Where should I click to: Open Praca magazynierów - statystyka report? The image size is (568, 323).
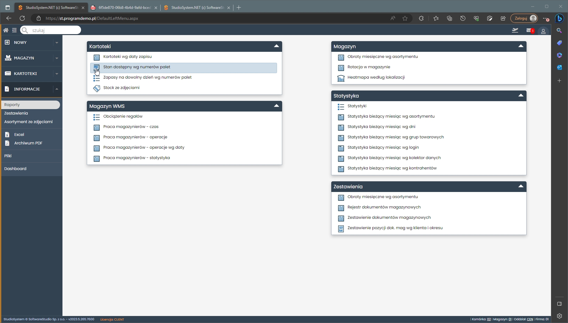coord(137,158)
